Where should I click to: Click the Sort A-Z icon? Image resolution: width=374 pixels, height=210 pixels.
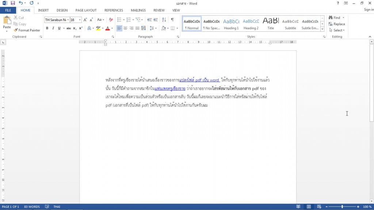[x=164, y=20]
